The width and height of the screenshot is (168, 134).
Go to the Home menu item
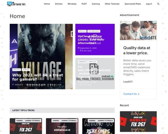(x=47, y=4)
